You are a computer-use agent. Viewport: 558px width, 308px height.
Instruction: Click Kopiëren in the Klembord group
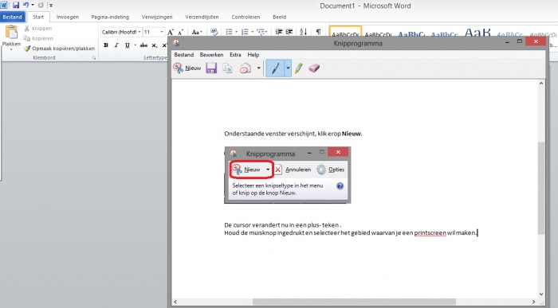(x=38, y=38)
